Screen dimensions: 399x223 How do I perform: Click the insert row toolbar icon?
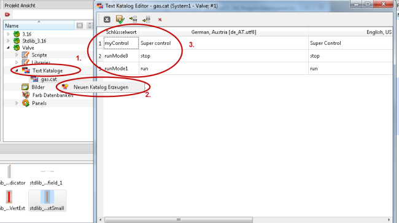click(x=133, y=19)
